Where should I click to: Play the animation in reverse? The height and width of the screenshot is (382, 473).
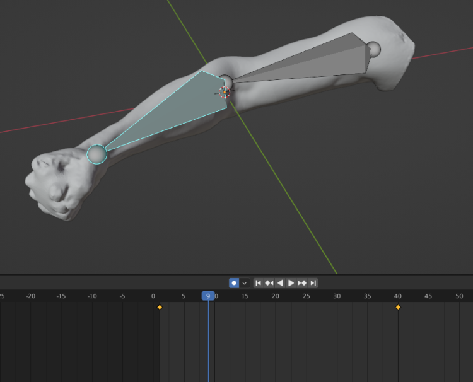(x=280, y=283)
